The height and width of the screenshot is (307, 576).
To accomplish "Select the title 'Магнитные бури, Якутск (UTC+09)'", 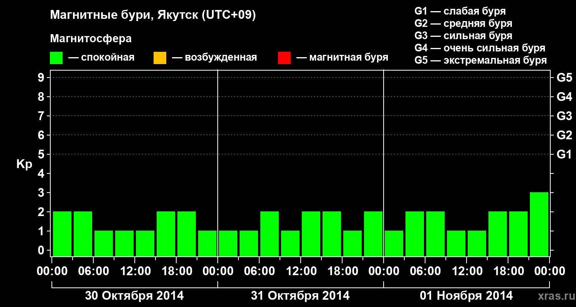I will tap(153, 16).
